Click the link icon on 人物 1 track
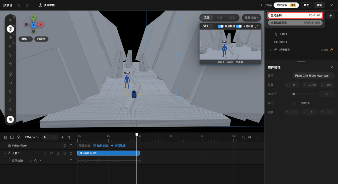This screenshot has height=184, width=338. tap(52, 153)
